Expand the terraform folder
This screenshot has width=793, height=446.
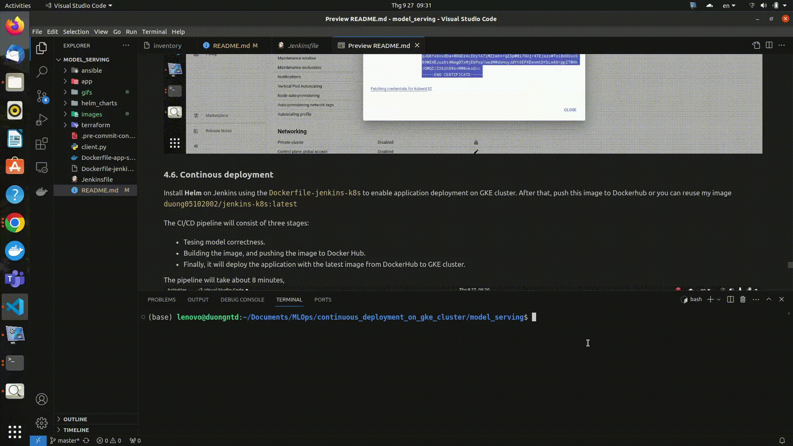coord(95,125)
